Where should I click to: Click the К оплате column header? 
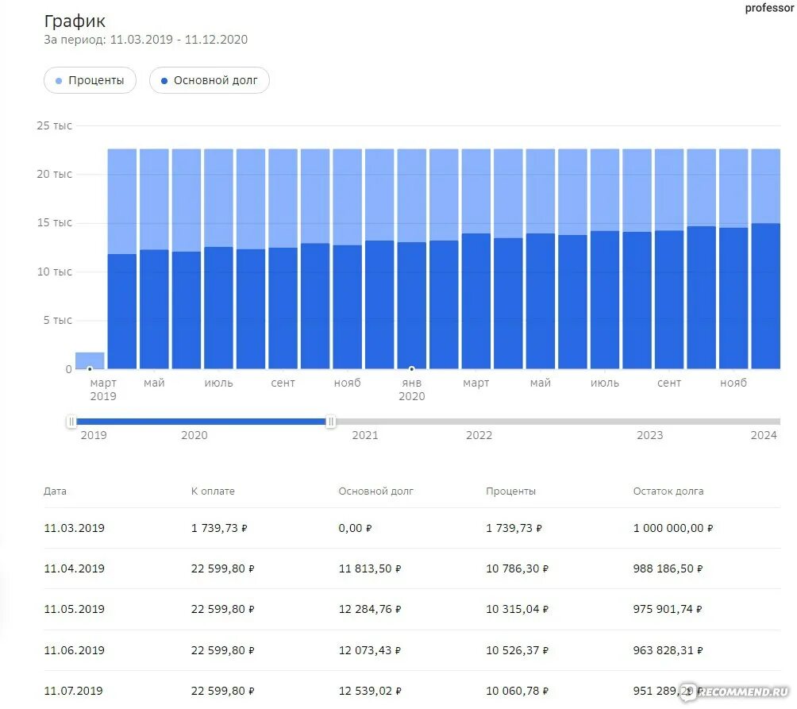213,491
